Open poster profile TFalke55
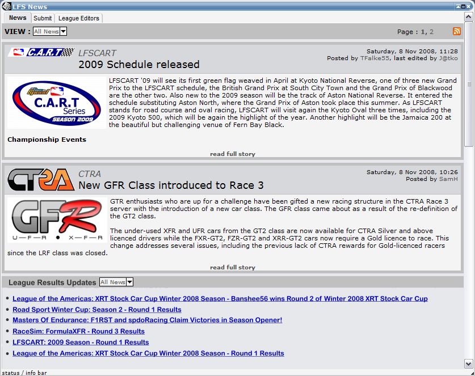This screenshot has width=475, height=376. pos(375,58)
